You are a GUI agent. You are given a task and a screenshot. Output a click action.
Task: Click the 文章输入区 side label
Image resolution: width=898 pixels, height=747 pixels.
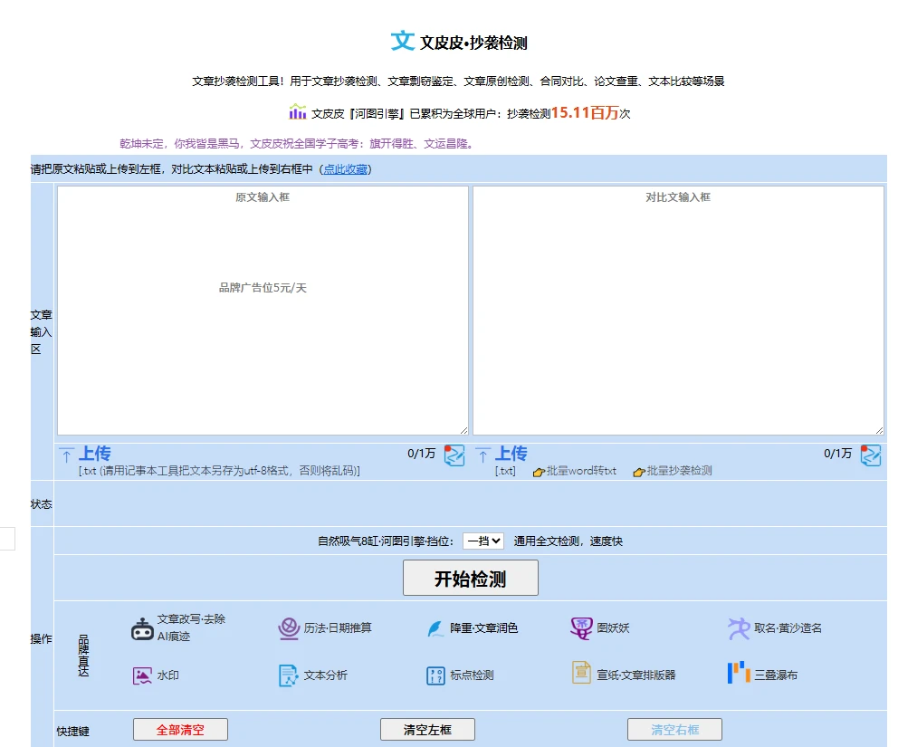pyautogui.click(x=42, y=332)
